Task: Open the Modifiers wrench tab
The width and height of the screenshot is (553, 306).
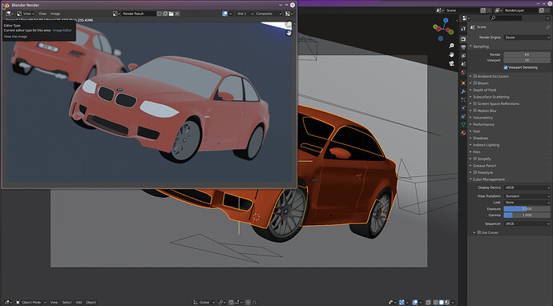Action: point(463,91)
